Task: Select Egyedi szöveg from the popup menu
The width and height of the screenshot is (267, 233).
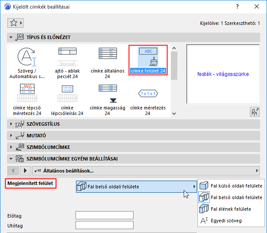Action: coord(226,221)
